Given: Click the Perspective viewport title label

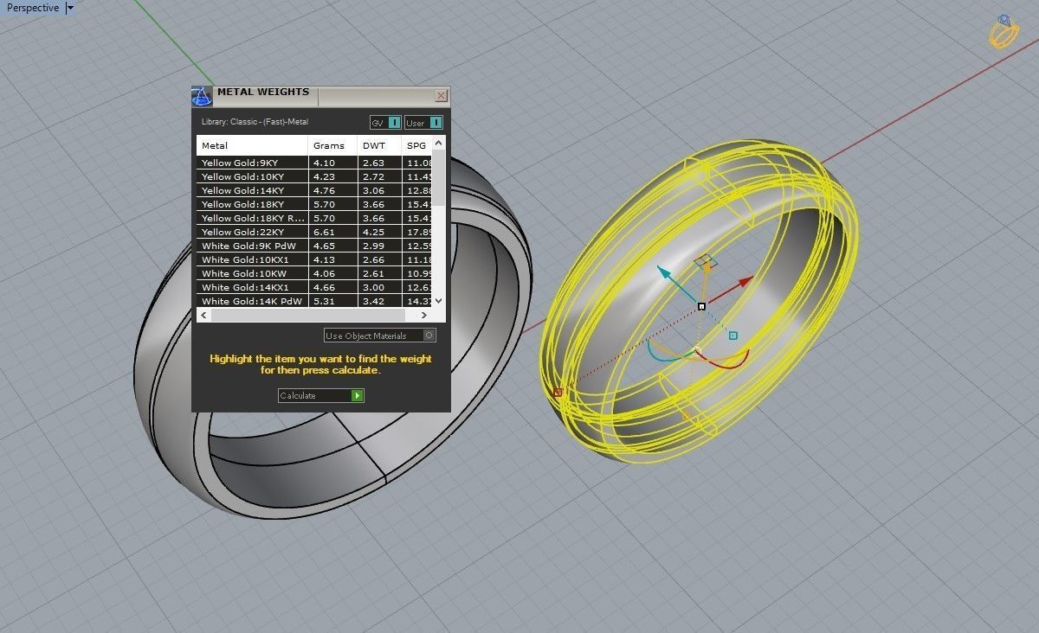Looking at the screenshot, I should click(x=33, y=8).
